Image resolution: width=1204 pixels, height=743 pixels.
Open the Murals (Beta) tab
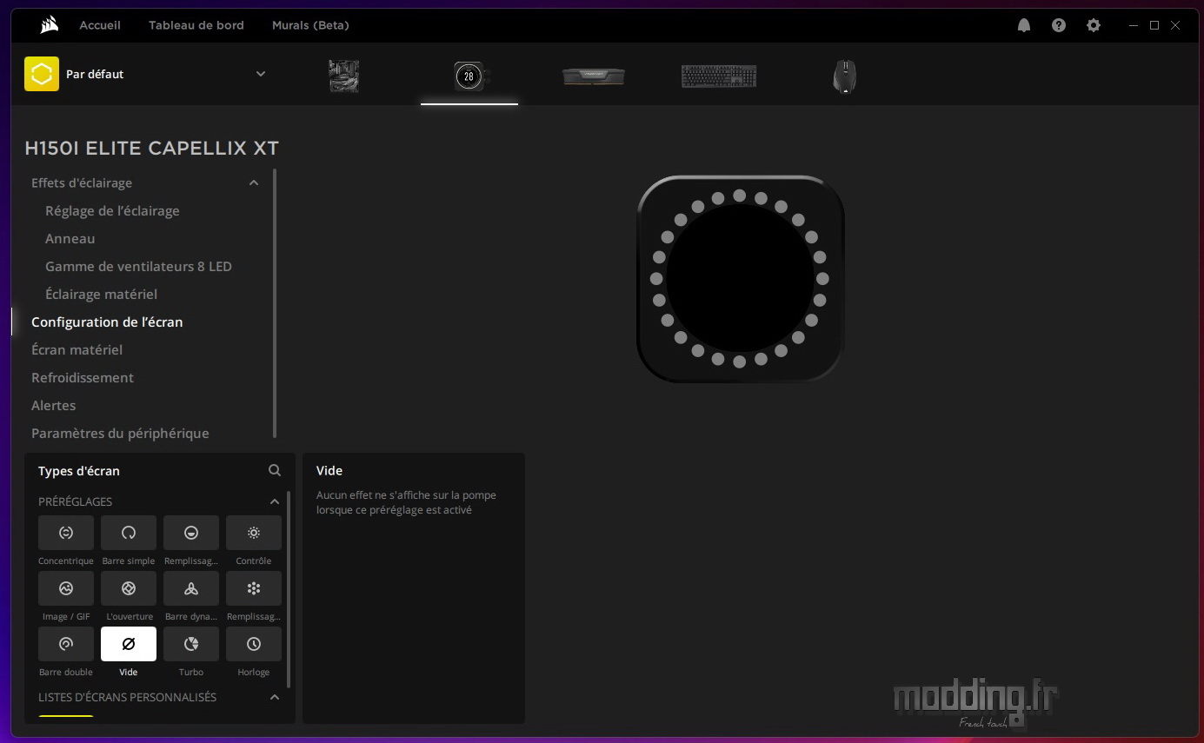coord(310,25)
